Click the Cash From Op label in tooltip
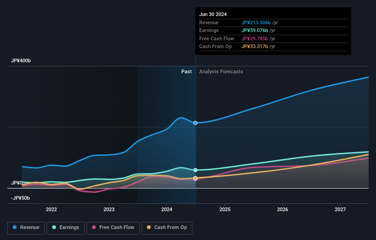This screenshot has height=240, width=376. tap(215, 47)
